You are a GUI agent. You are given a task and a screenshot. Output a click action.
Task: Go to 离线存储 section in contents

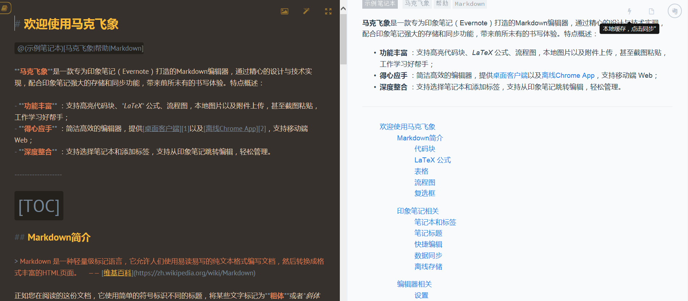point(428,267)
